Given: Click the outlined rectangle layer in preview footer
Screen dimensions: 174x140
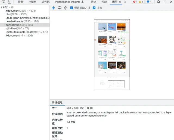Looking at the screenshot, I should coord(116,84).
